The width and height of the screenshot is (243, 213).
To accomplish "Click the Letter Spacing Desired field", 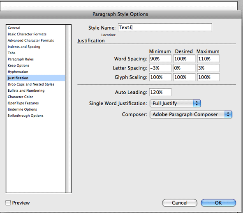I will (184, 68).
